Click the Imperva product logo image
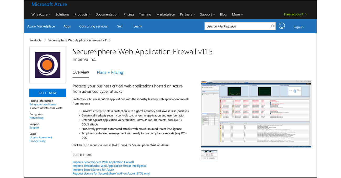Image resolution: width=341 pixels, height=178 pixels. tap(47, 65)
